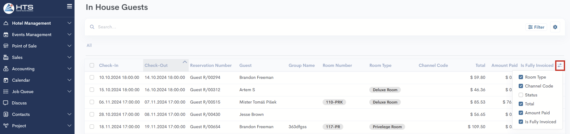Expand the Calendar sidebar chevron
Screen dimensions: 570x134
coord(69,80)
